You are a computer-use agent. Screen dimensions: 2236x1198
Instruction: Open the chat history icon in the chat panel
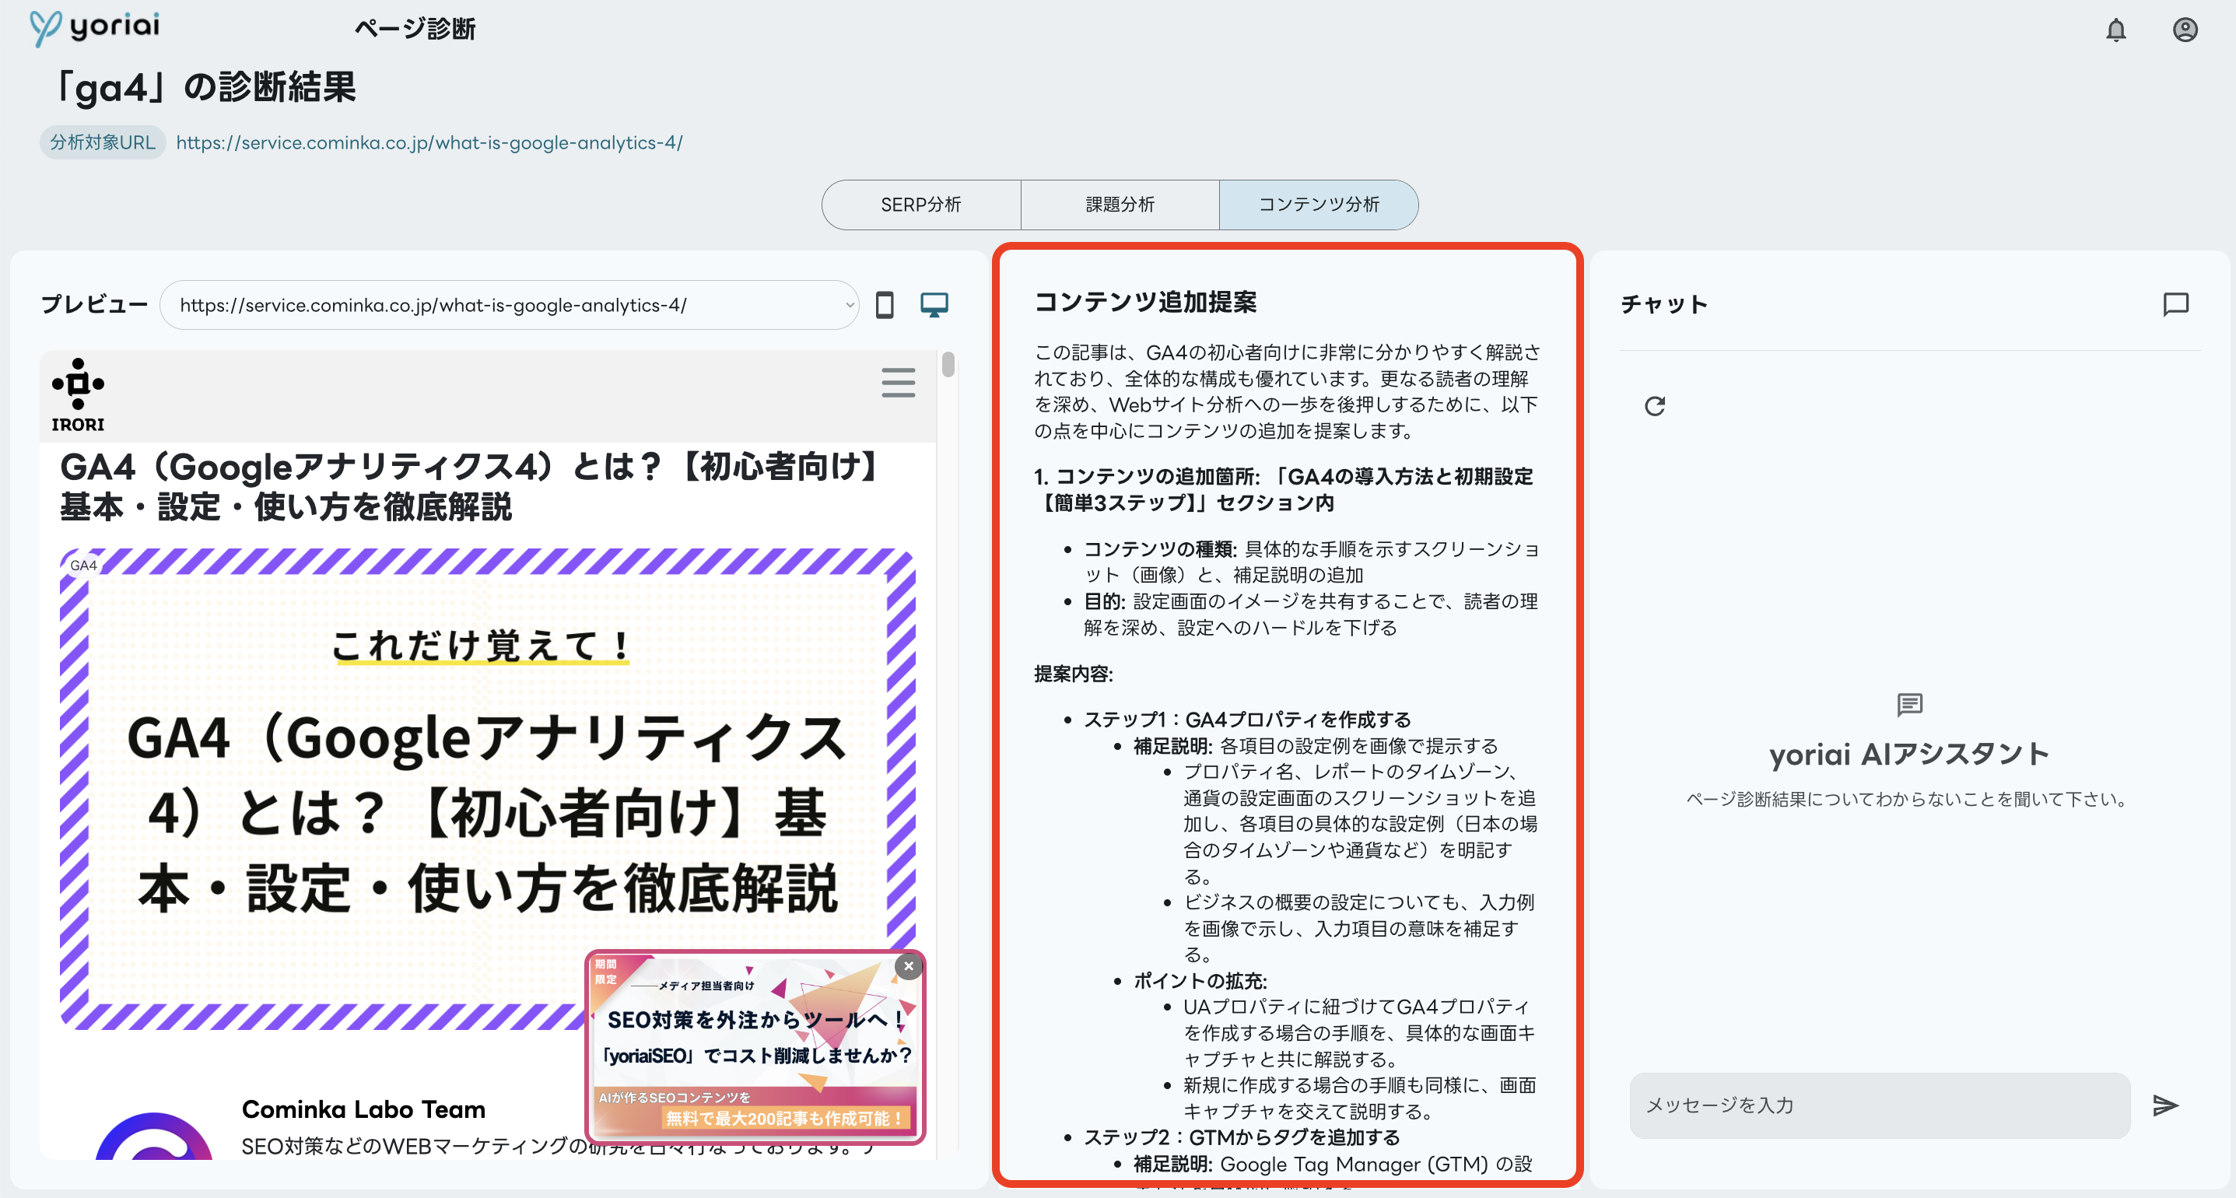click(x=2175, y=304)
